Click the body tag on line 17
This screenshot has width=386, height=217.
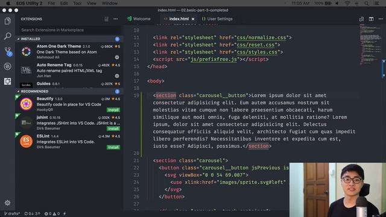click(x=156, y=81)
